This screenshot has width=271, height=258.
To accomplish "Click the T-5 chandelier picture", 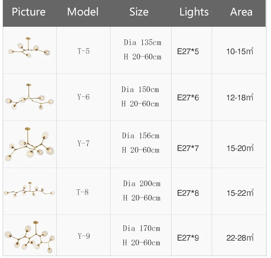I will [29, 48].
